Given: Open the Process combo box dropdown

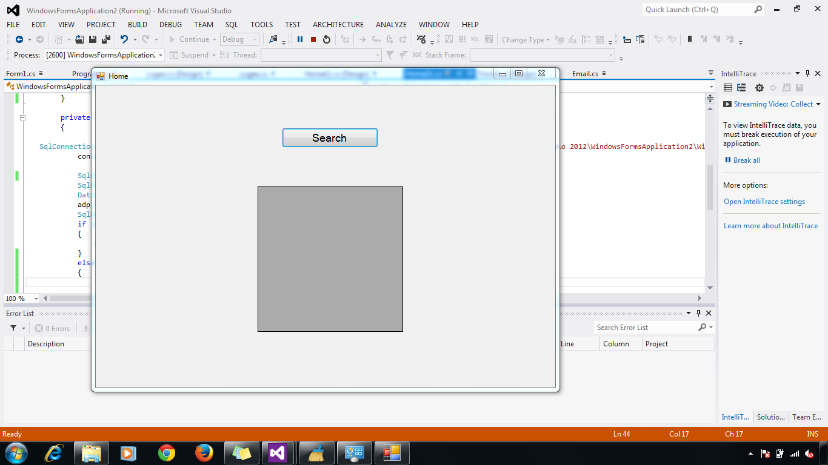Looking at the screenshot, I should pos(160,54).
